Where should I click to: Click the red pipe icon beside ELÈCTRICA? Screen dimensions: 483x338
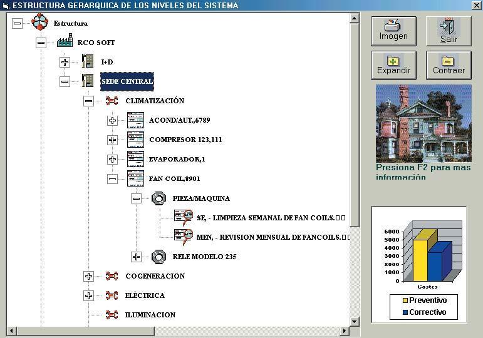coord(112,295)
